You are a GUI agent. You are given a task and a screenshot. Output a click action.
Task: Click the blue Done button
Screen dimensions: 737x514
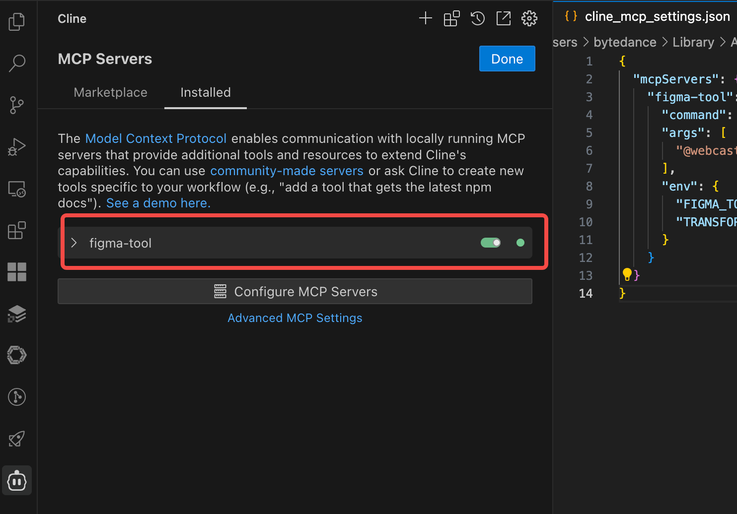click(x=507, y=59)
